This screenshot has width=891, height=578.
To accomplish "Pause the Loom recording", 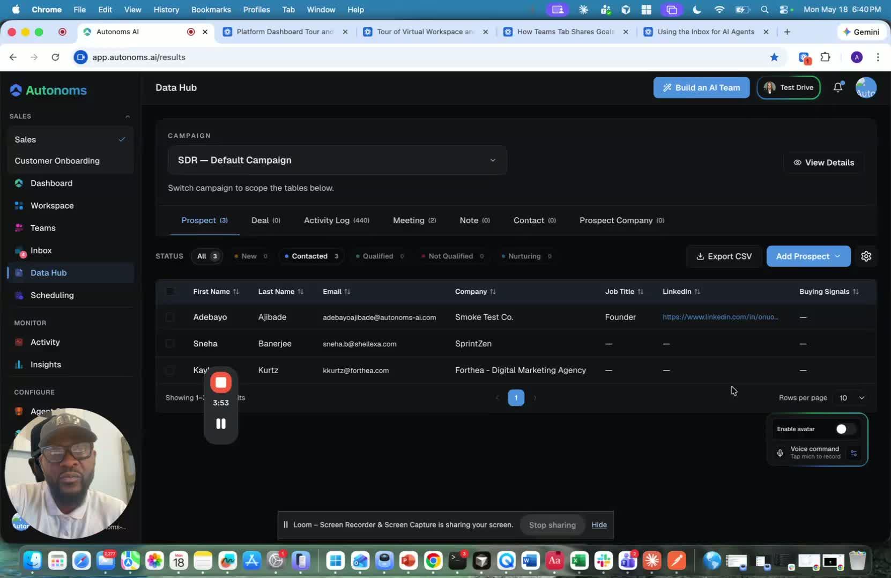I will click(221, 424).
